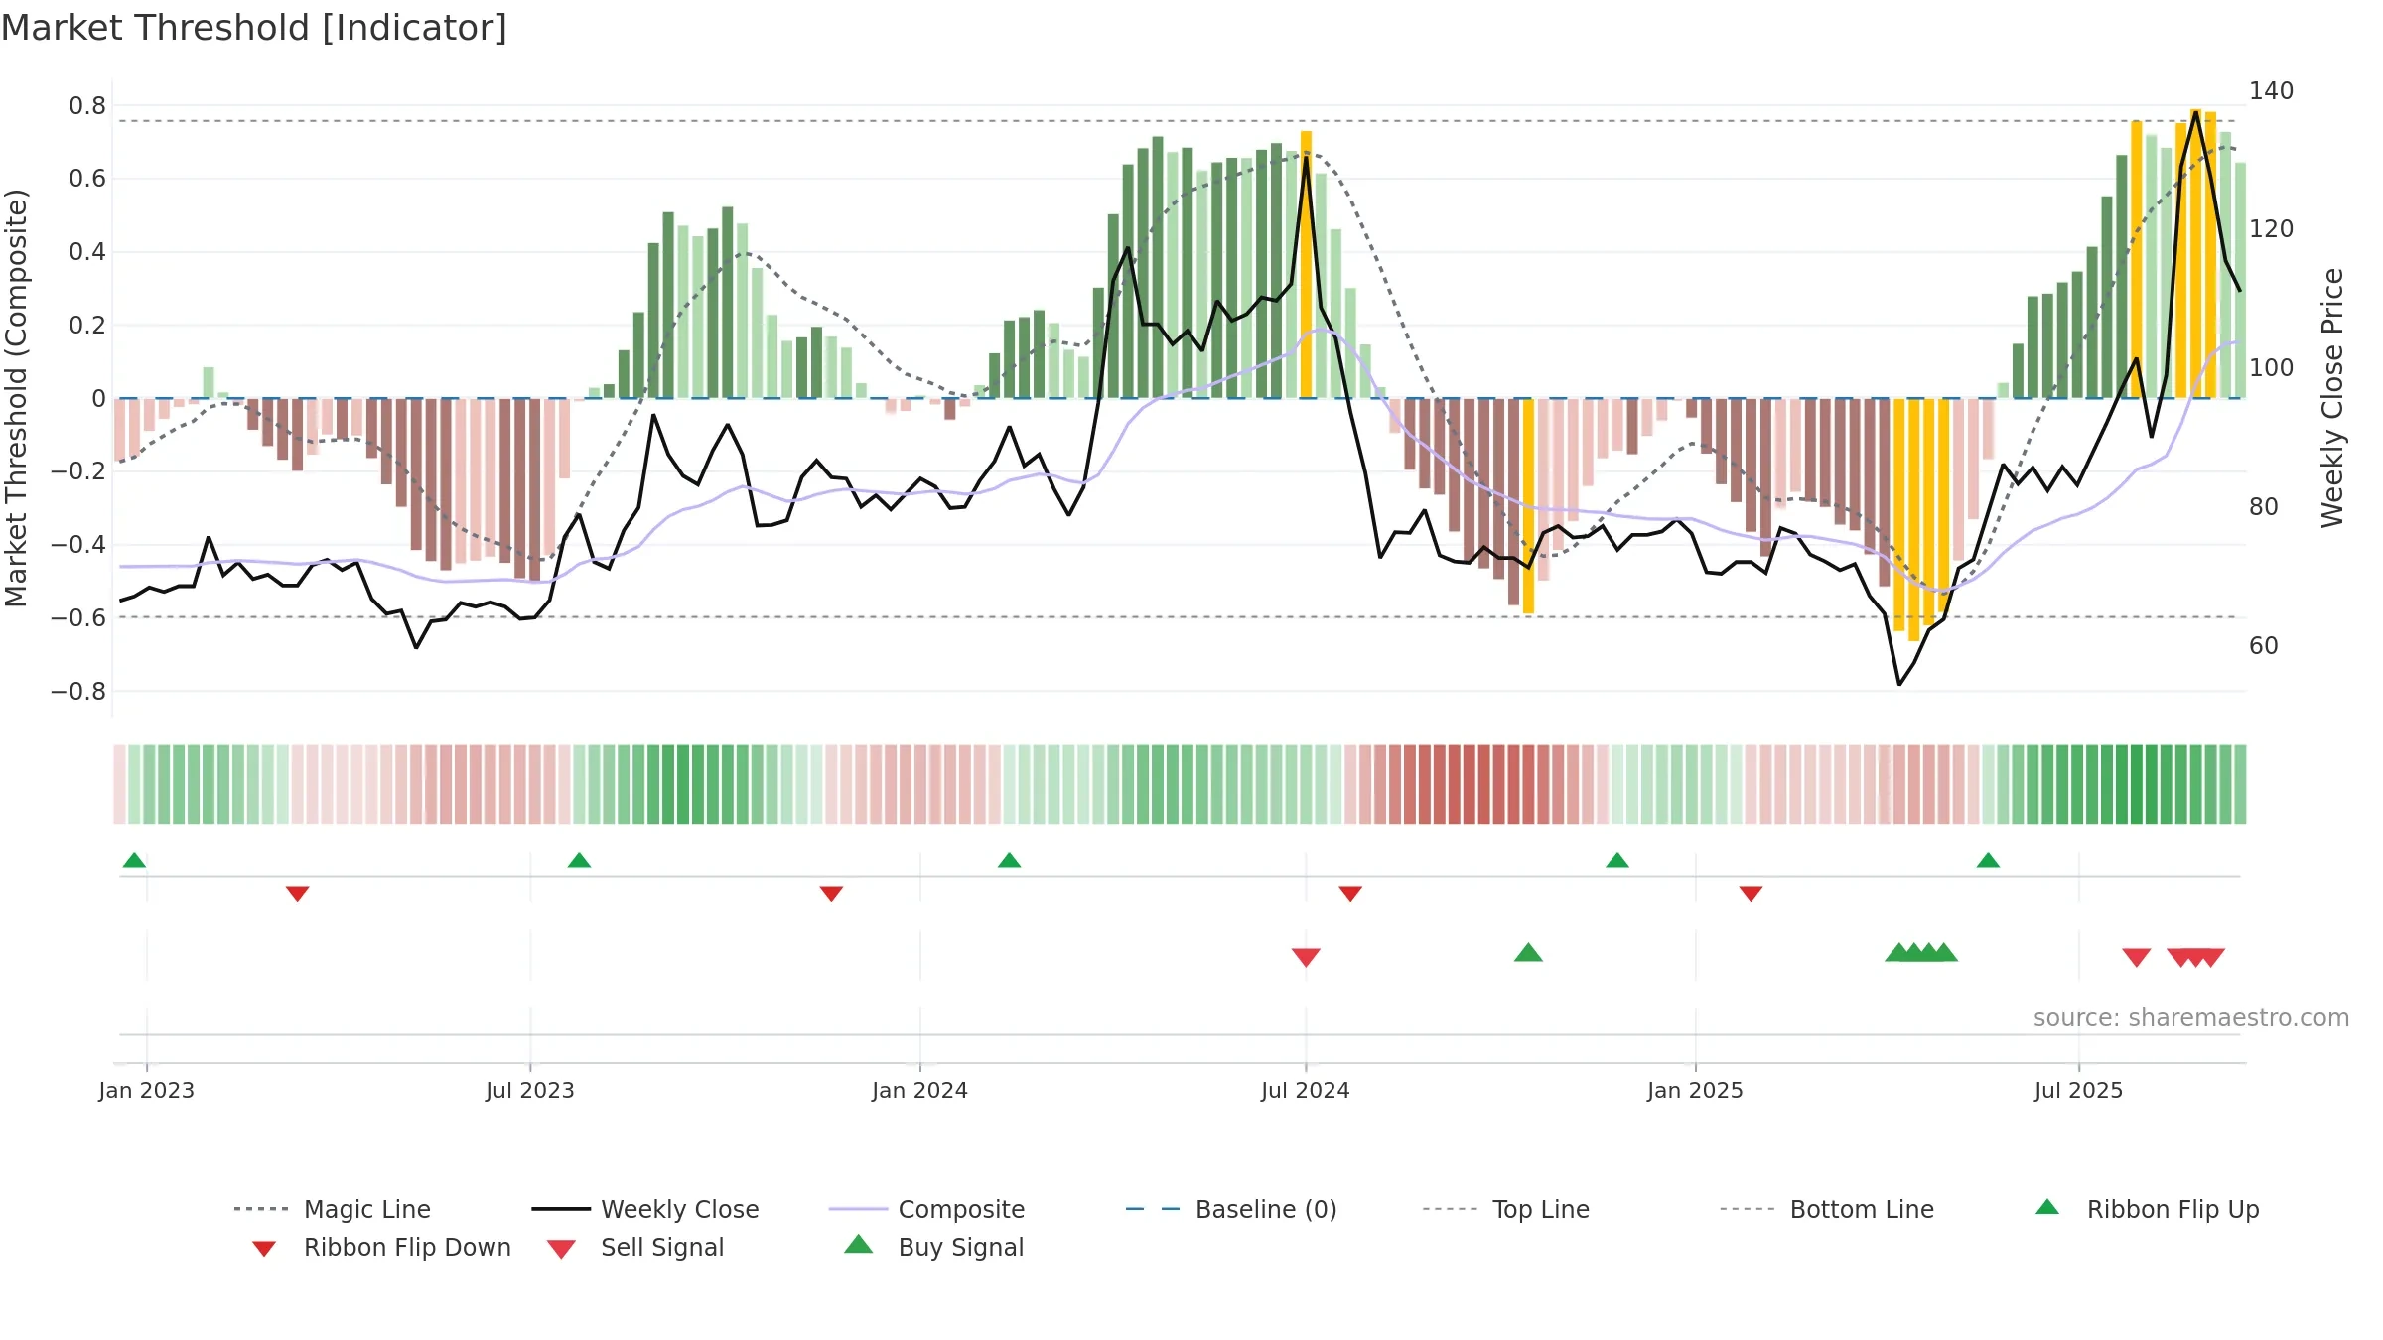Click the ribbon flip up marker after Jul 2023
This screenshot has height=1340, width=2383.
coord(579,860)
